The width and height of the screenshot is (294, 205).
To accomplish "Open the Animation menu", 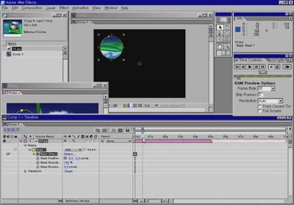I will click(x=80, y=8).
